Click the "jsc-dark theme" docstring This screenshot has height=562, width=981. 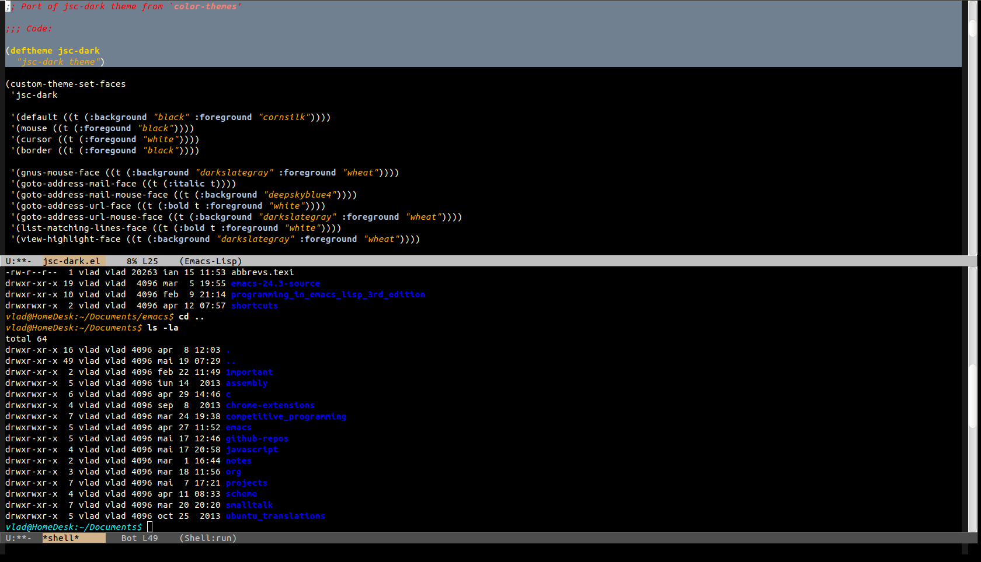pyautogui.click(x=60, y=62)
